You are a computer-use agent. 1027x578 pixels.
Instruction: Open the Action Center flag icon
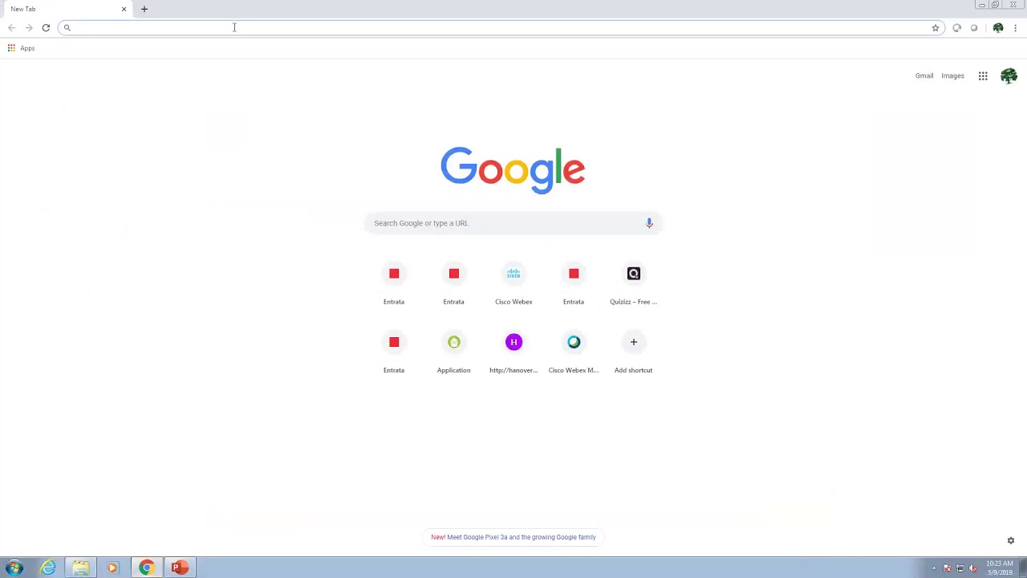[947, 568]
